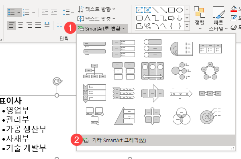Select the block right arrow shape
This screenshot has height=159, width=241.
(x=172, y=18)
